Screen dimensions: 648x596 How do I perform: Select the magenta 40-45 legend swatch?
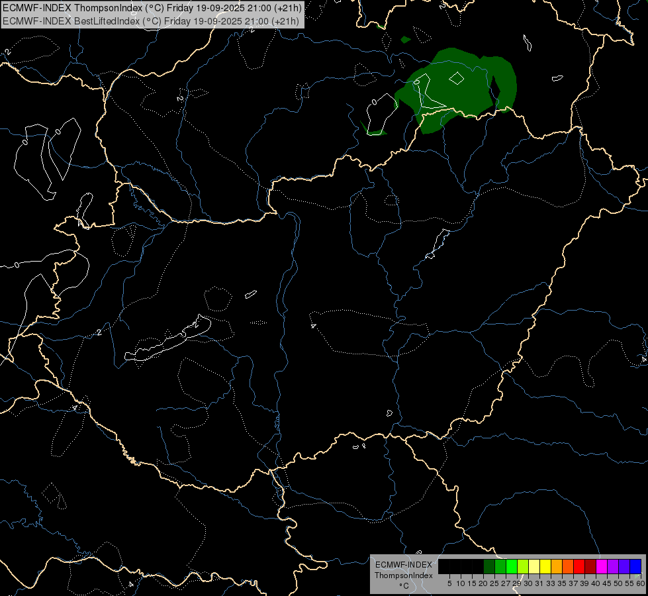(x=601, y=566)
